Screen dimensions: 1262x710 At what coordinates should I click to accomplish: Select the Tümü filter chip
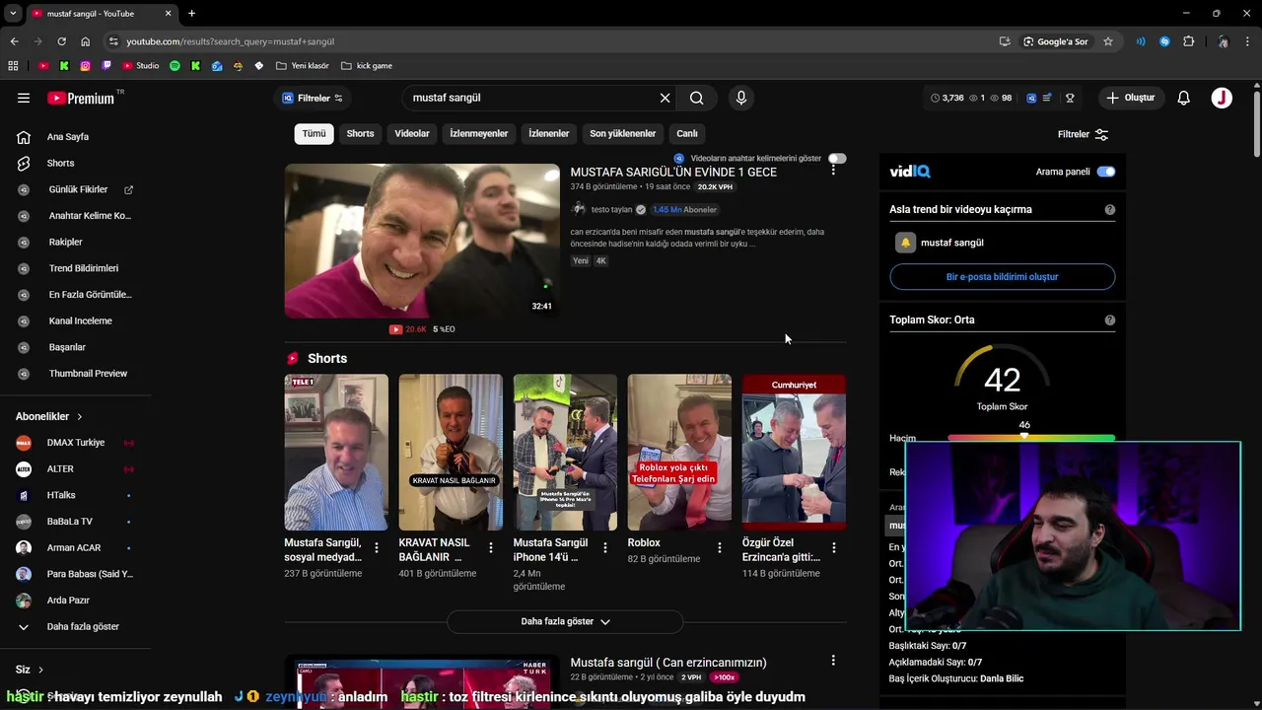point(314,133)
